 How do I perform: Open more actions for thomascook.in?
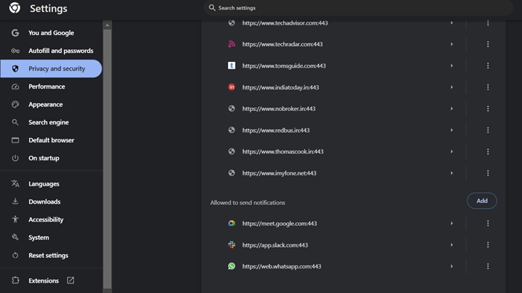pyautogui.click(x=488, y=151)
